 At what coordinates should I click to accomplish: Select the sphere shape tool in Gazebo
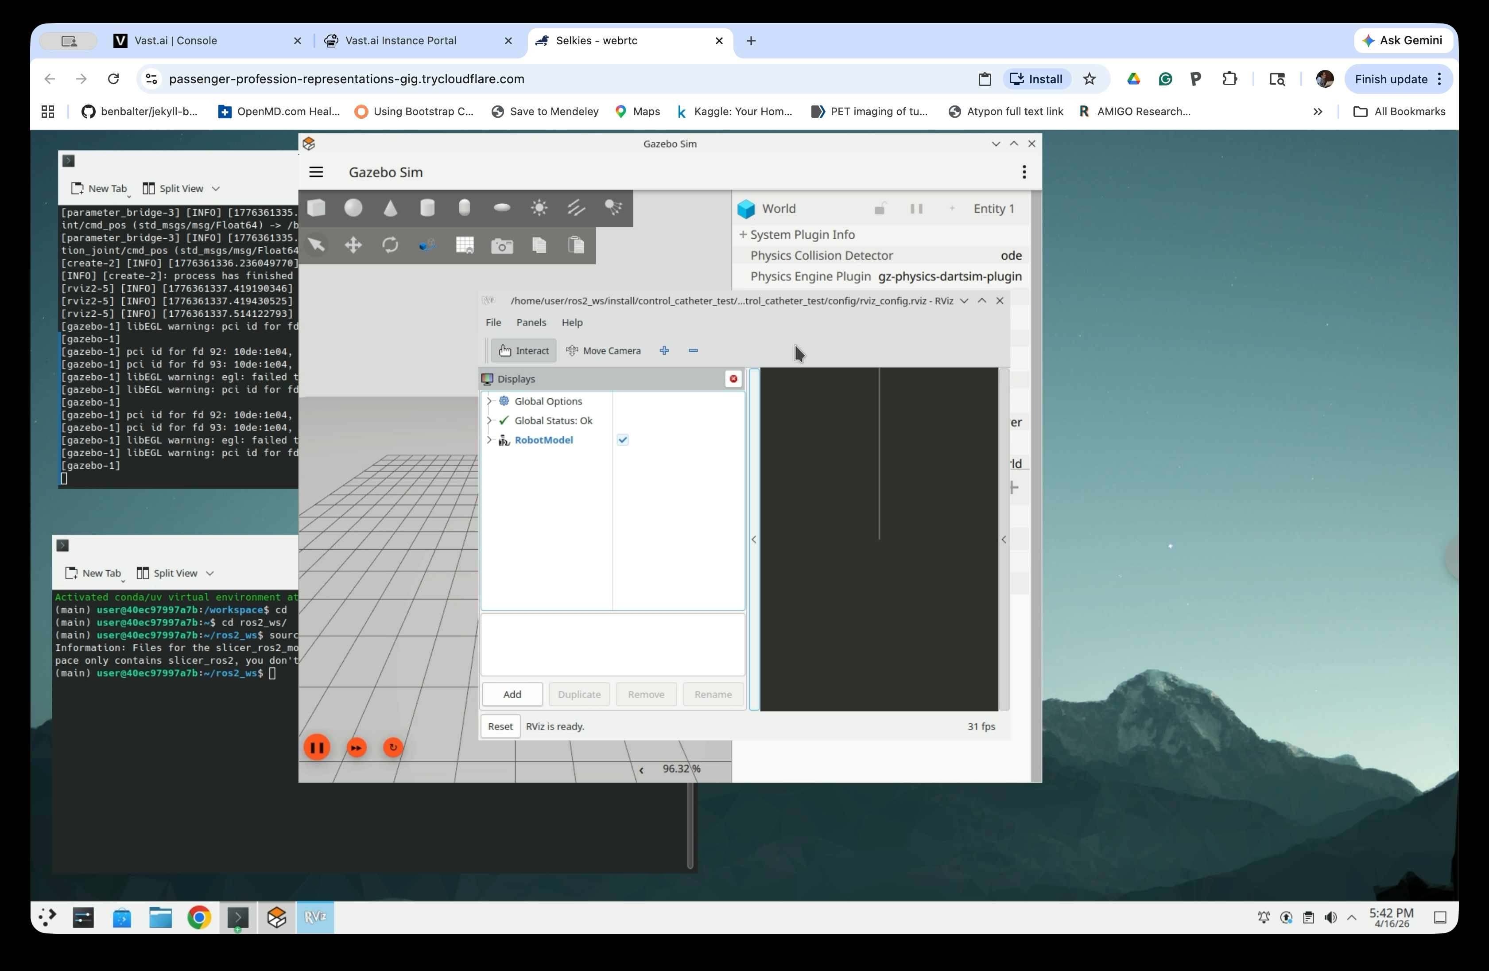(x=353, y=208)
